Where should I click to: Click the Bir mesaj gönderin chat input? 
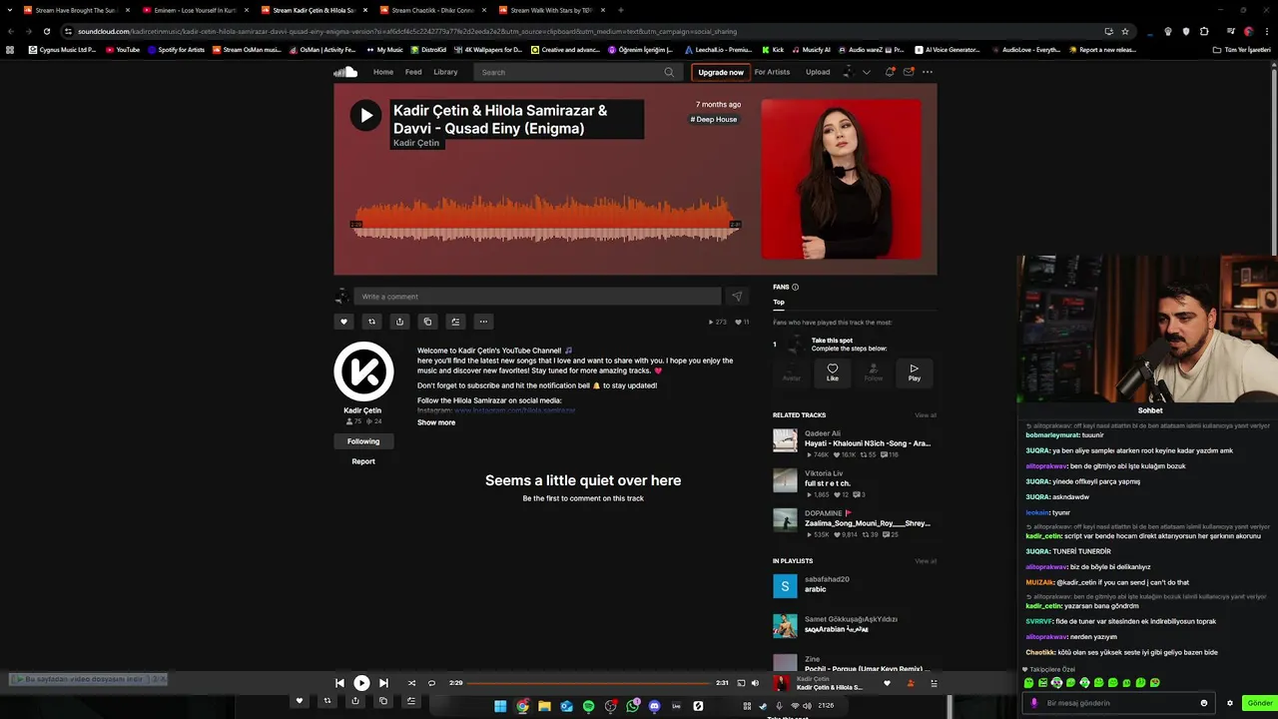pos(1118,703)
